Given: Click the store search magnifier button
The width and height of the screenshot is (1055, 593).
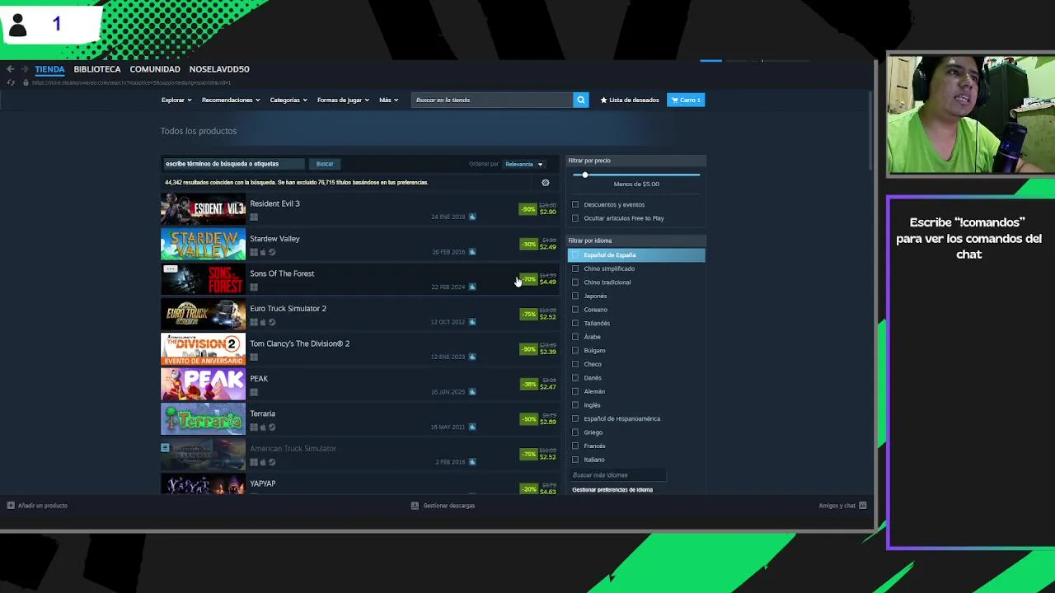Looking at the screenshot, I should tap(581, 100).
